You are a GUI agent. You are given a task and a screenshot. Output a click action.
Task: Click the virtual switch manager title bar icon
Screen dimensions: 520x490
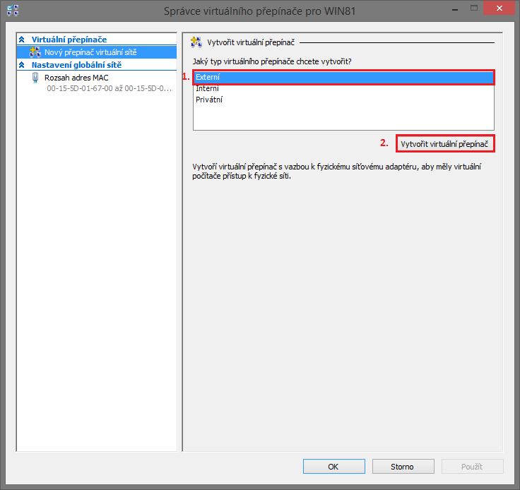13,11
